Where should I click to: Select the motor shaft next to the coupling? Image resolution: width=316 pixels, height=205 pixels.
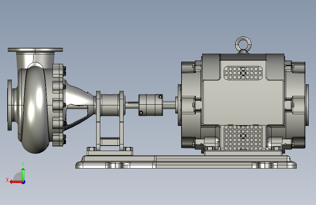point(169,105)
